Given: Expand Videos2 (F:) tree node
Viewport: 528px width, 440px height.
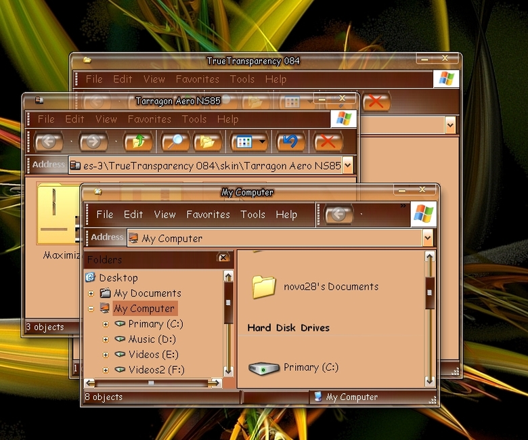Looking at the screenshot, I should click(106, 370).
